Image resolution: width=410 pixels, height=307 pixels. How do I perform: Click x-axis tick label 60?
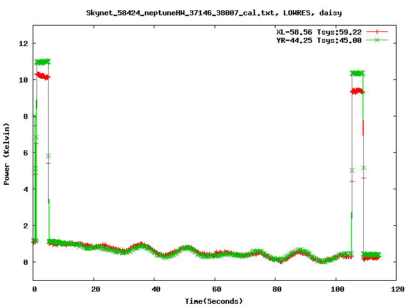(217, 289)
